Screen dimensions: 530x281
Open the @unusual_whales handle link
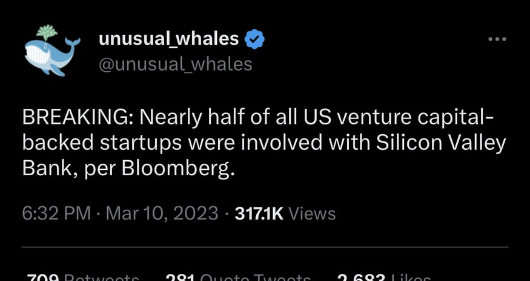tap(175, 63)
